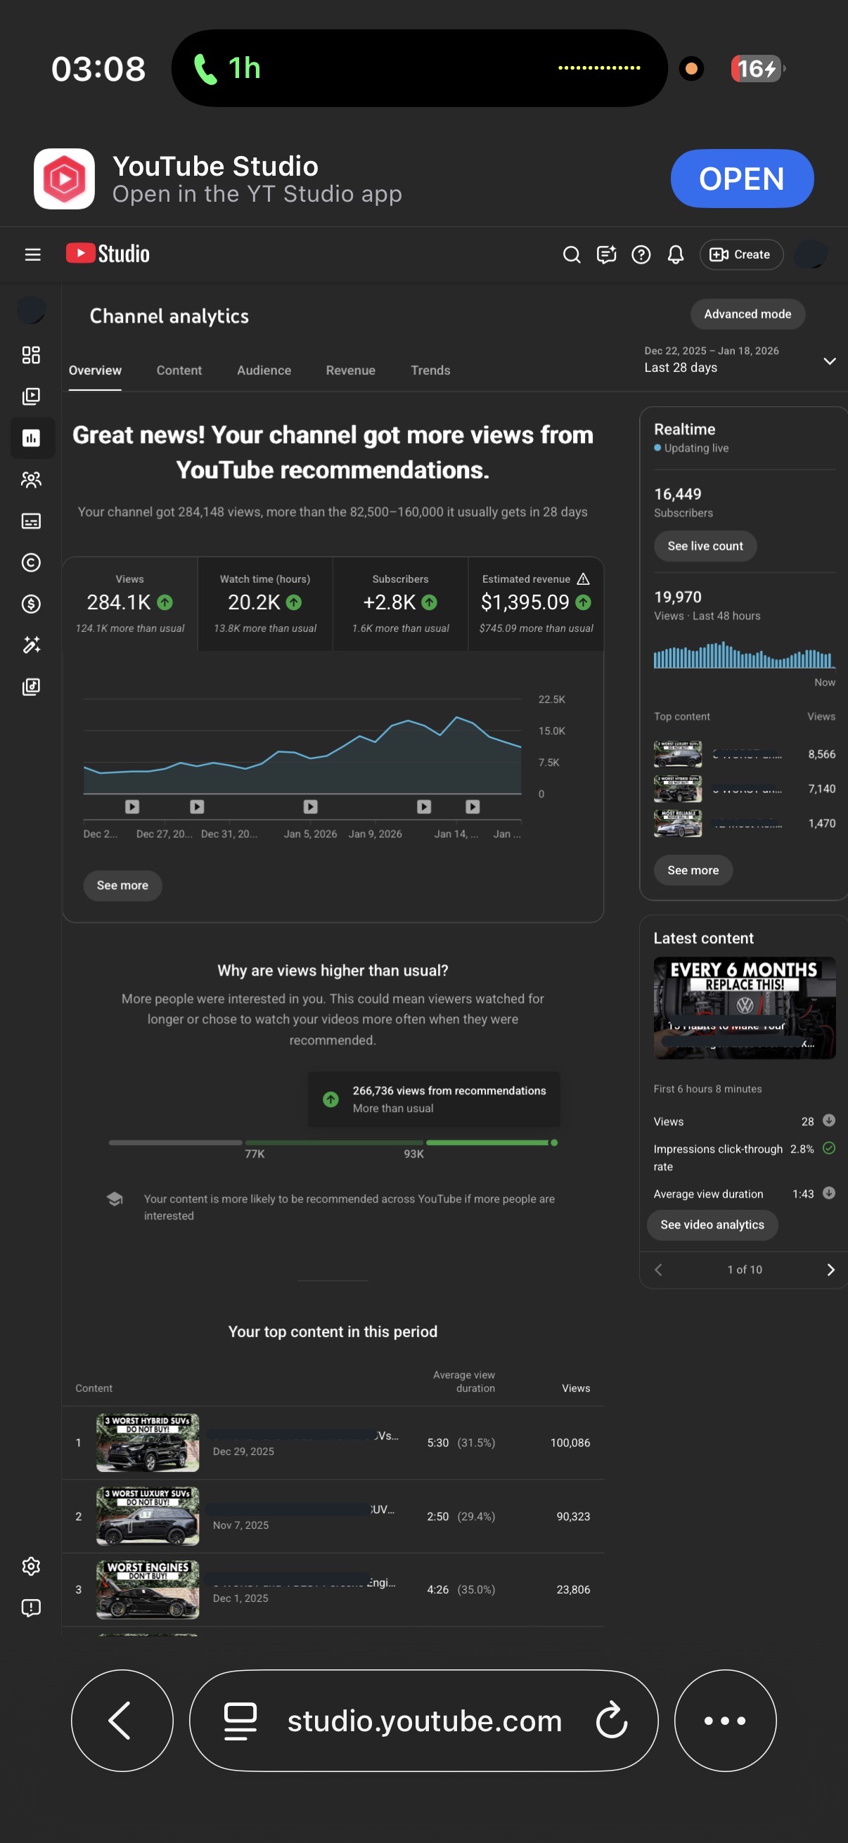Viewport: 848px width, 1843px height.
Task: Open the notifications bell
Action: point(675,254)
